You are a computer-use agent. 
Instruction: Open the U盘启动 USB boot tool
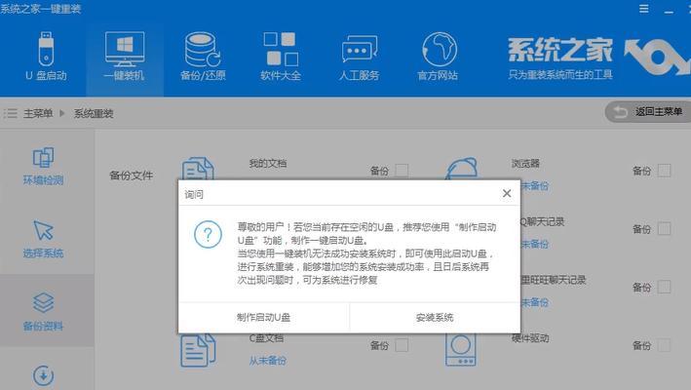46,57
